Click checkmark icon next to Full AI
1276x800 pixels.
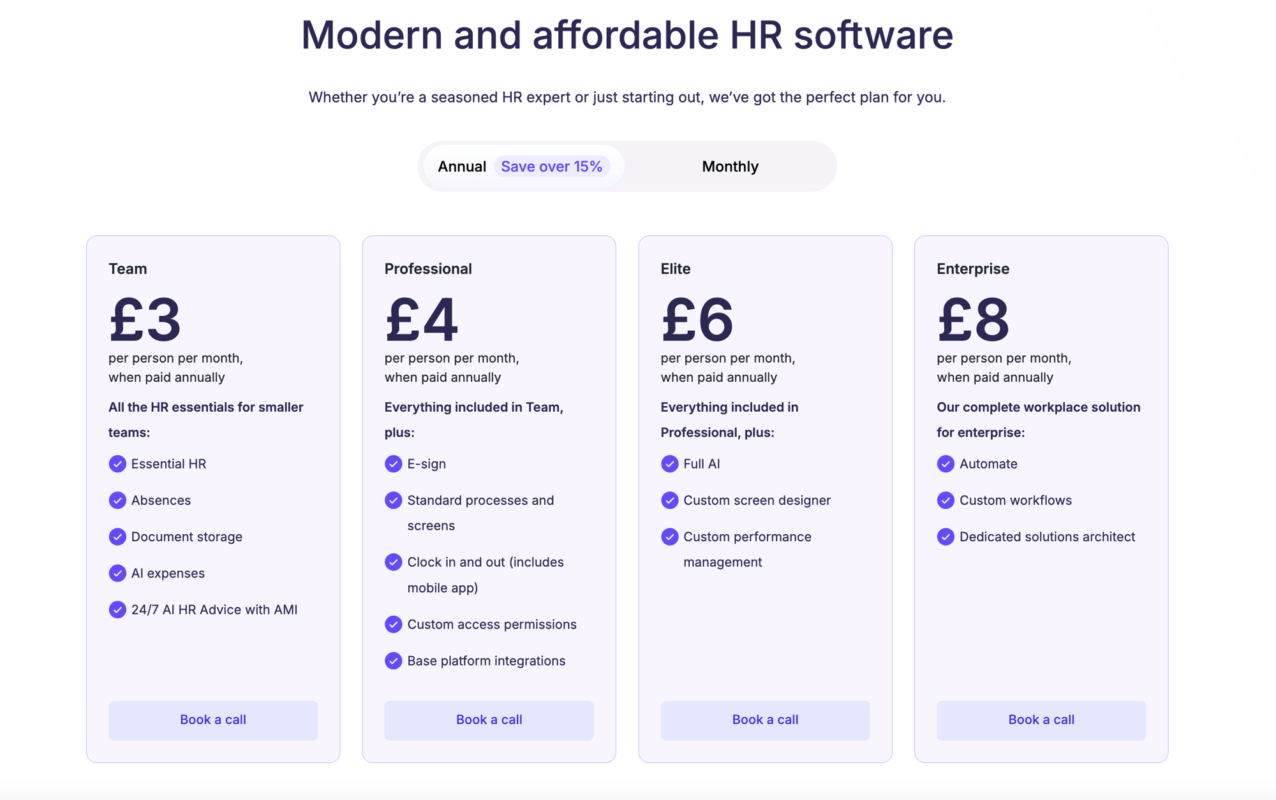669,463
